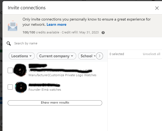Select the Founder Elmà watches connection checkbox

point(10,87)
